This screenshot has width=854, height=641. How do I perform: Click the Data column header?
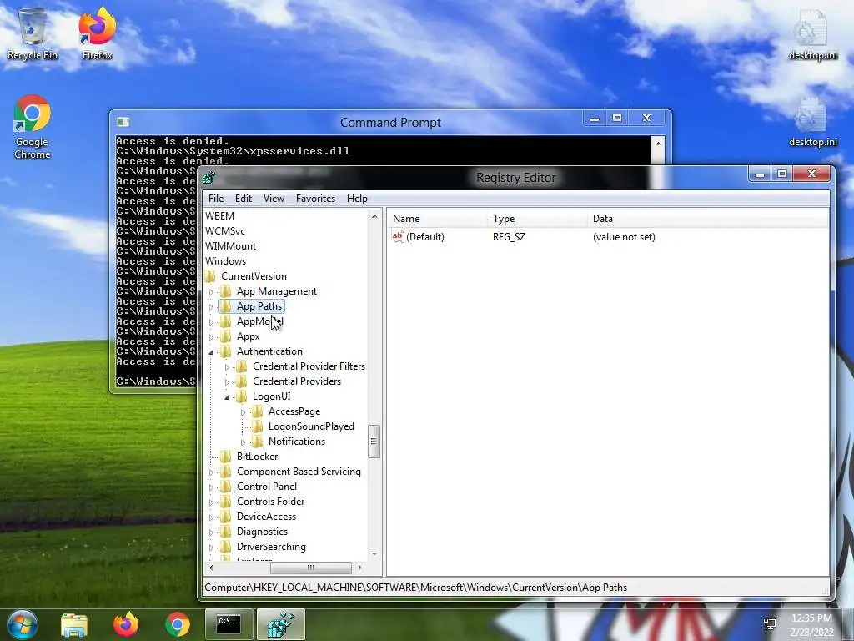click(x=708, y=219)
